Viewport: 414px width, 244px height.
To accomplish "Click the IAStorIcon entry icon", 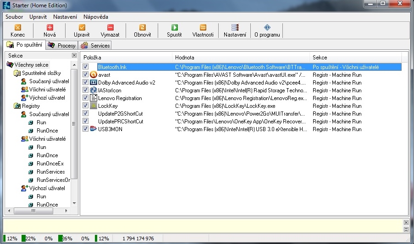I will [93, 90].
